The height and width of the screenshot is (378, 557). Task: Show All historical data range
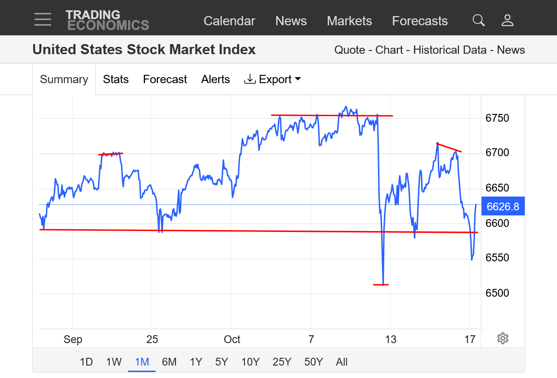(342, 362)
